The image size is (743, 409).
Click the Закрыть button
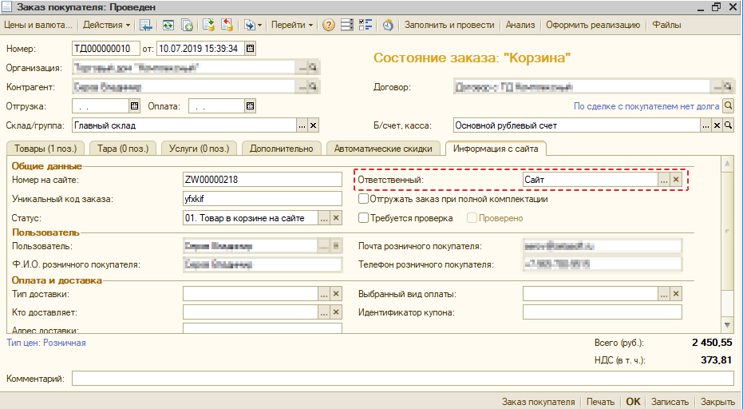tap(718, 401)
